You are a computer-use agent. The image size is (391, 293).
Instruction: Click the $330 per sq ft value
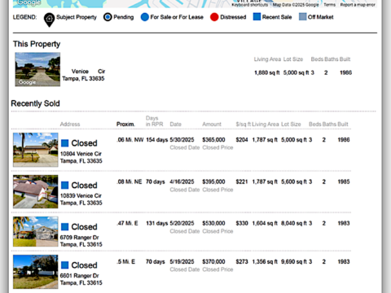[242, 223]
